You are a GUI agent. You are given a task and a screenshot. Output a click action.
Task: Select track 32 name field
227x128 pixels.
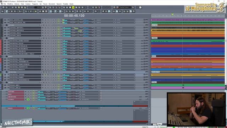click(x=25, y=80)
